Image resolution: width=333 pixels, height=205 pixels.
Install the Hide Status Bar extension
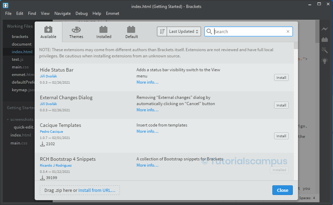point(281,77)
